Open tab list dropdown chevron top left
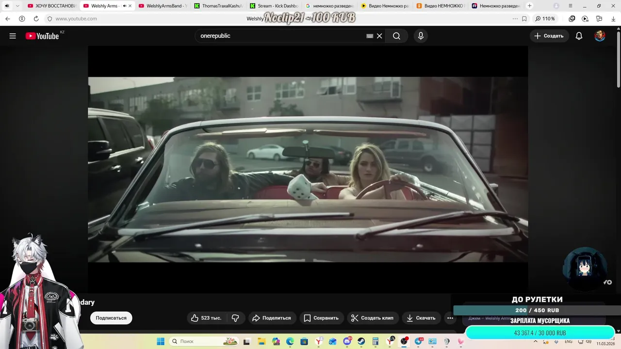Image resolution: width=621 pixels, height=349 pixels. 18,6
